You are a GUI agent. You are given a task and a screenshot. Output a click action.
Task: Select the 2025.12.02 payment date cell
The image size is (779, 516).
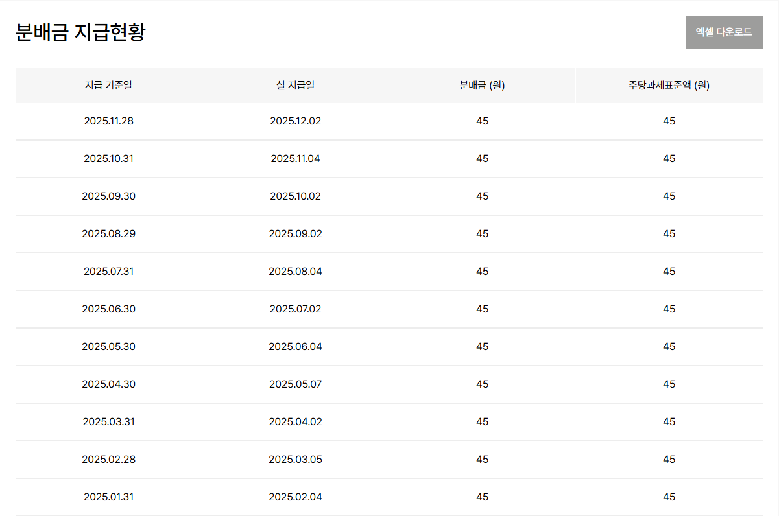(x=295, y=121)
